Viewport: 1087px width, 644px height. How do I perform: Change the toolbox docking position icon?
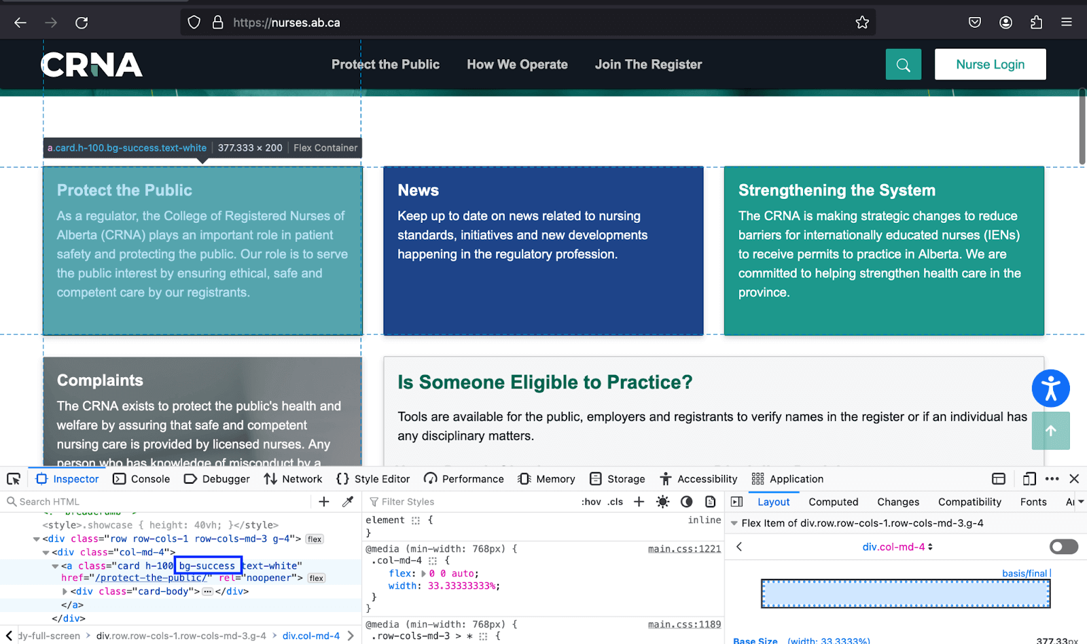999,478
